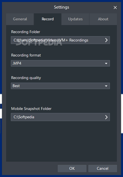Switch to the General tab
The height and width of the screenshot is (177, 123).
20,19
